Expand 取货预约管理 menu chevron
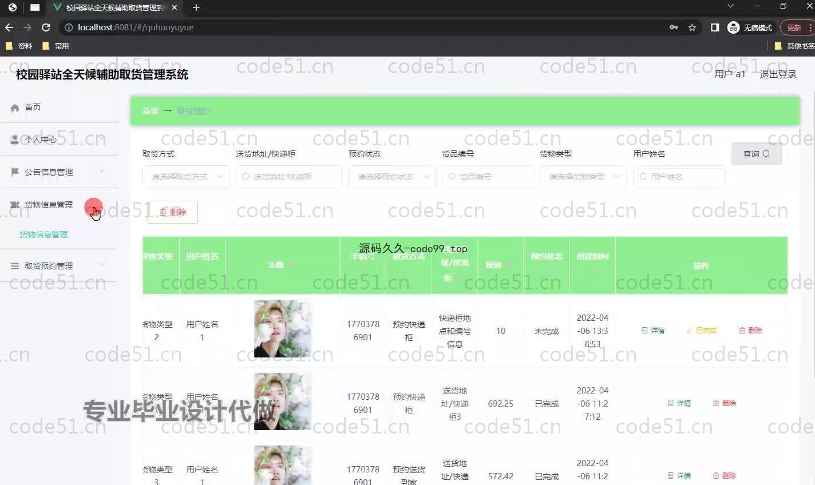Screen dimensions: 815x485 [x=102, y=265]
